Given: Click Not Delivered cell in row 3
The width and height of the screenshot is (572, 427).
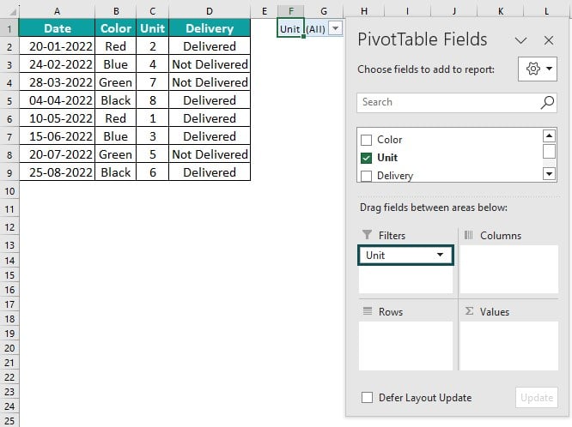Looking at the screenshot, I should (x=210, y=64).
